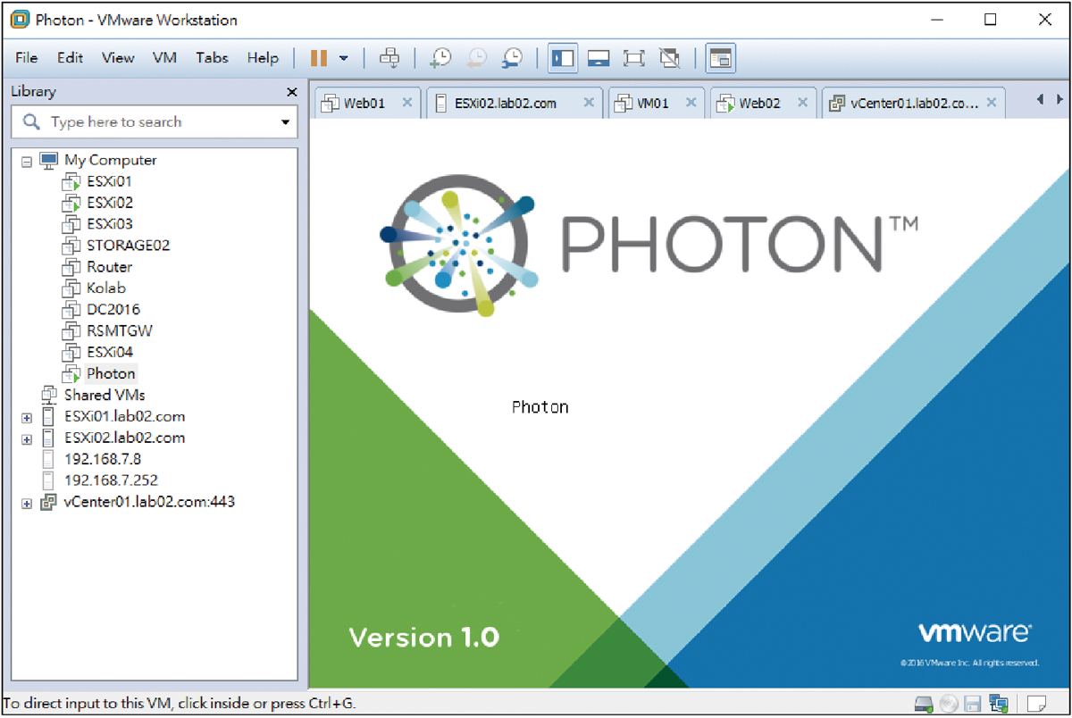Switch to the Web02 tab

point(759,104)
